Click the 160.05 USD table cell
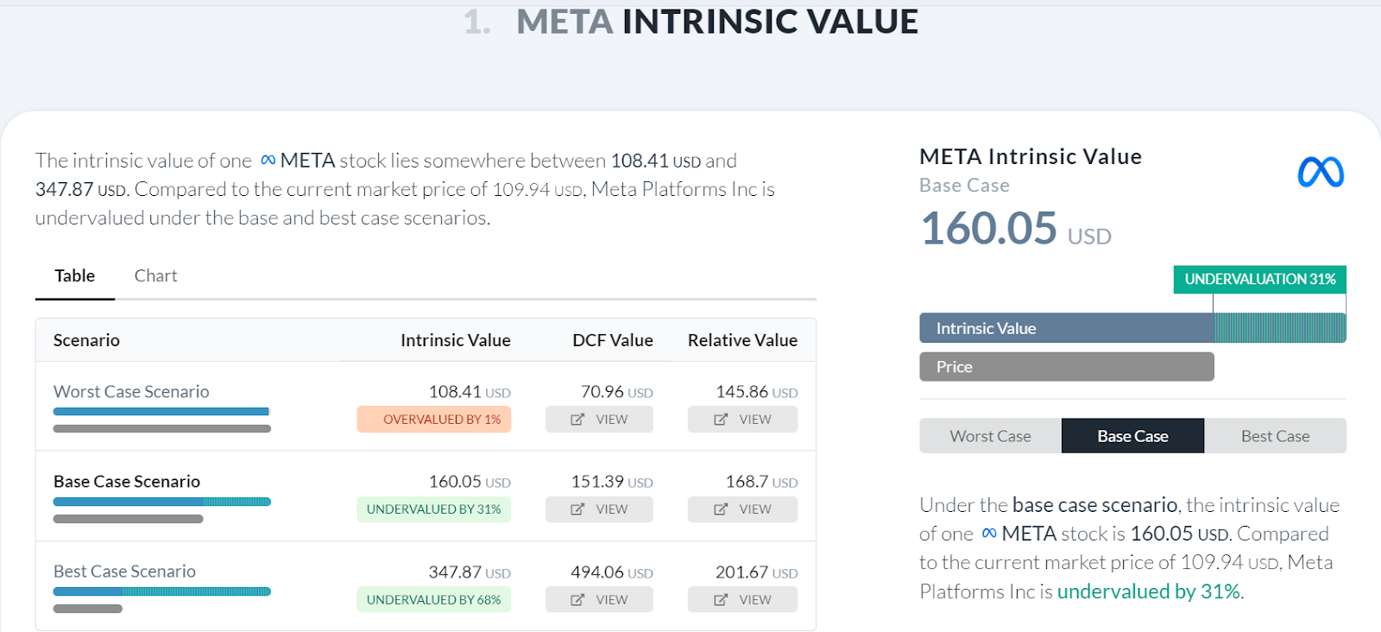Screen dimensions: 1381x632 [470, 481]
